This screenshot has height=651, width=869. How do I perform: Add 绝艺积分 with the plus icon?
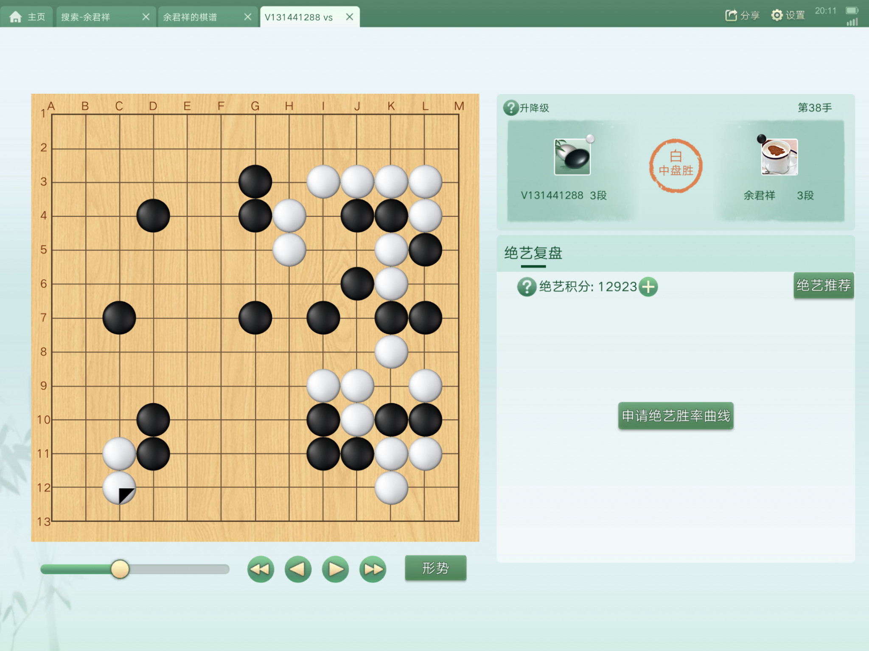tap(648, 287)
